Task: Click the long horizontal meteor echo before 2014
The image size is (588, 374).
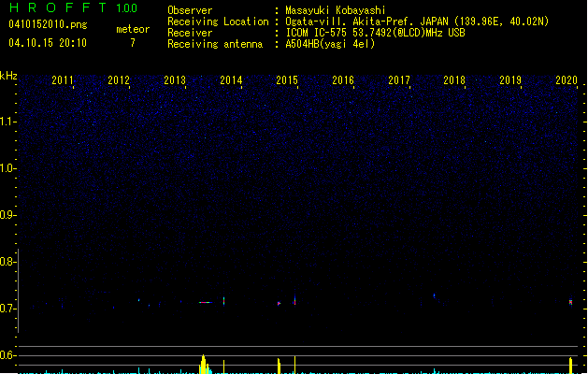Action: (206, 302)
